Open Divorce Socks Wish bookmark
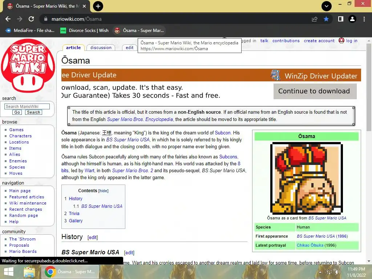 coord(84,31)
